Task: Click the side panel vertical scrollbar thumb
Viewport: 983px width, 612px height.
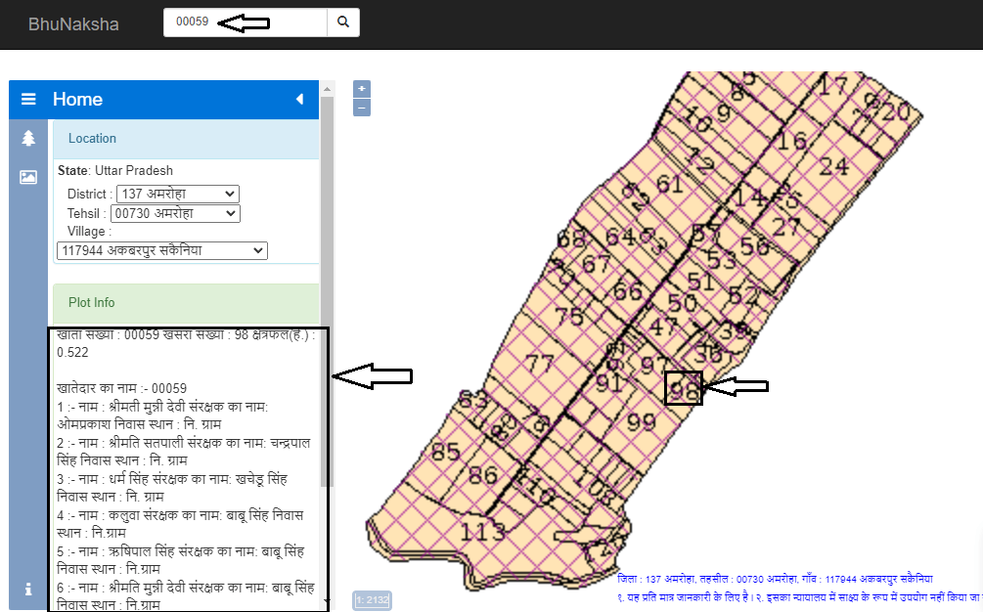Action: point(327,291)
